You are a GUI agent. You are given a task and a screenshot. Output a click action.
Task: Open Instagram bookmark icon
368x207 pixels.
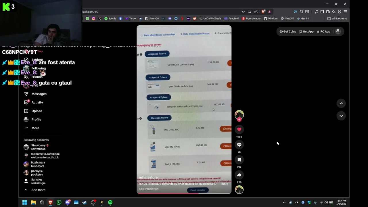coord(93,18)
